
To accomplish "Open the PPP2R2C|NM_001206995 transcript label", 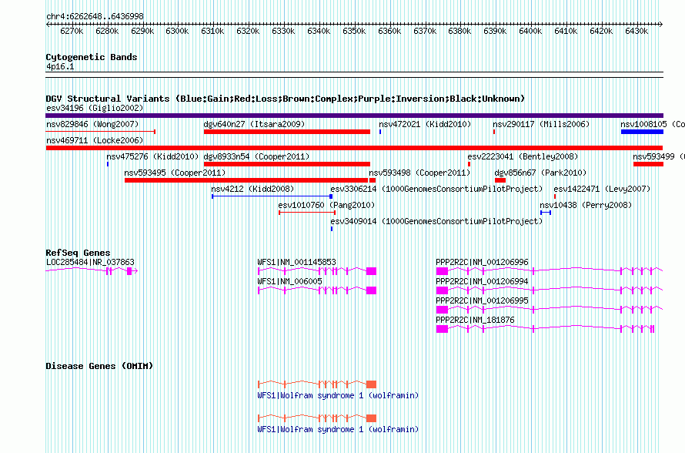I will tap(482, 300).
